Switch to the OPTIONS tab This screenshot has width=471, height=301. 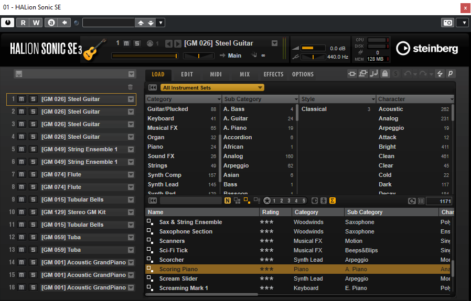click(x=303, y=74)
